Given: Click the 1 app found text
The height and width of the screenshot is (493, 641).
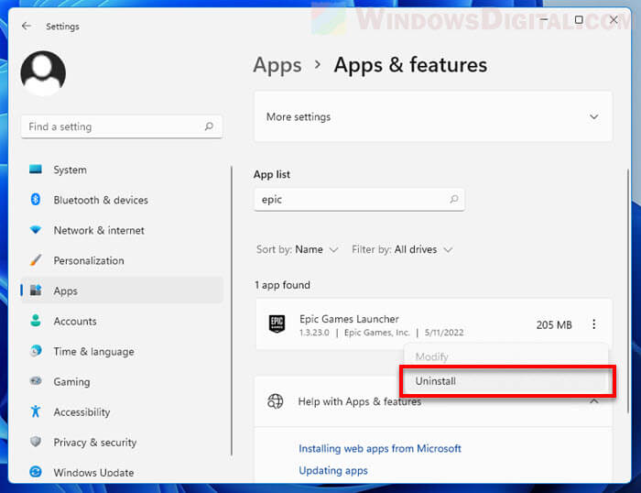Looking at the screenshot, I should click(282, 285).
